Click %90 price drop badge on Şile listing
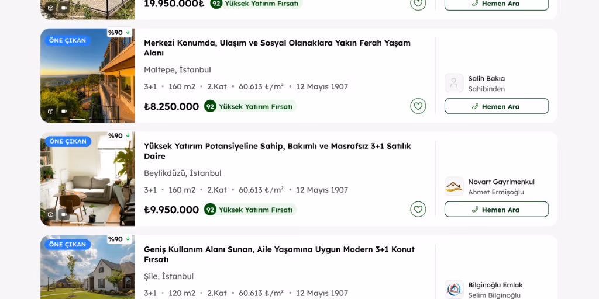 [x=119, y=239]
